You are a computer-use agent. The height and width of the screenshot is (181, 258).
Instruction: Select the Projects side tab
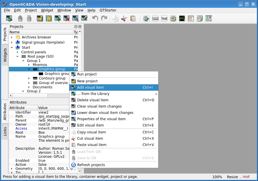(x=5, y=34)
